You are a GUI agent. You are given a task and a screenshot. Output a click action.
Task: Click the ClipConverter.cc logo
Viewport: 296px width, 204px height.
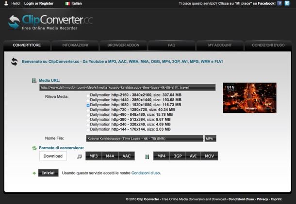[50, 22]
